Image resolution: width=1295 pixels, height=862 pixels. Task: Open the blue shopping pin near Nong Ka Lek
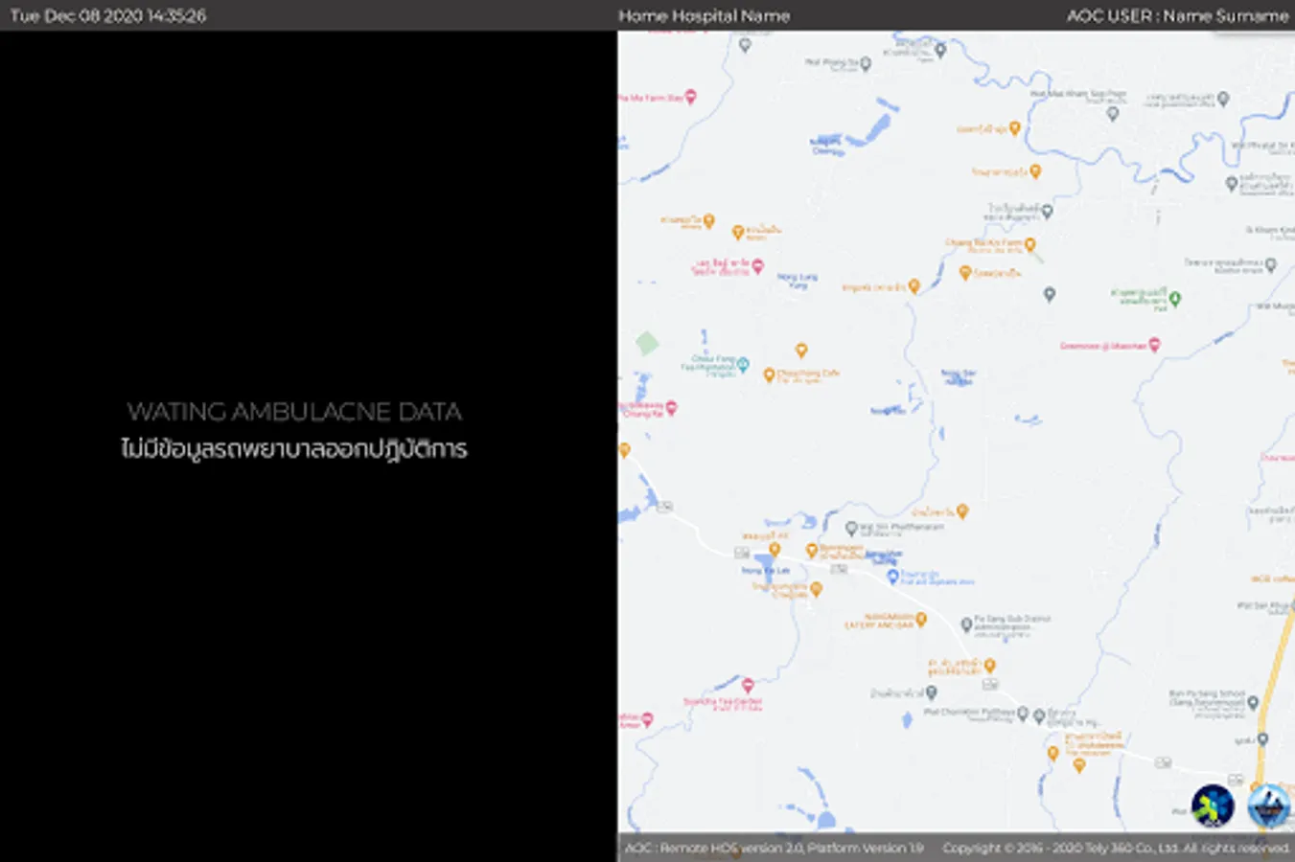892,577
